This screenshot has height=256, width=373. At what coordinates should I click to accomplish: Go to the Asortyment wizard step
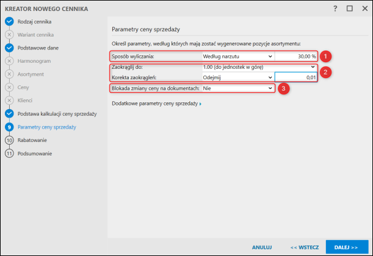click(x=31, y=74)
